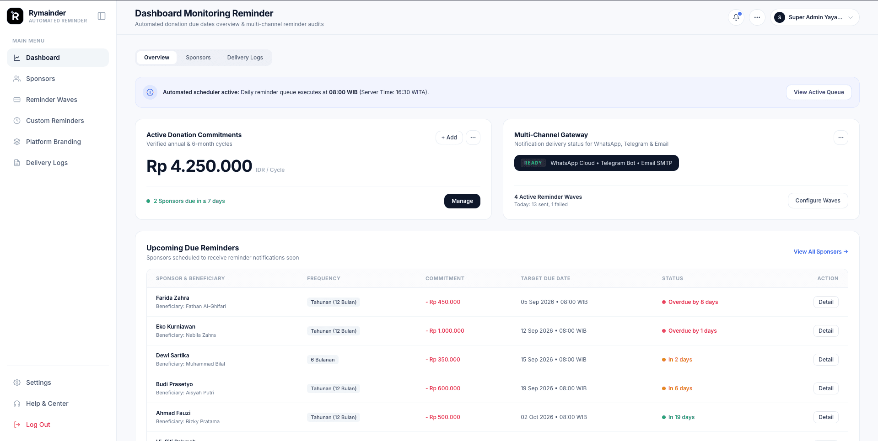Click the '6 Bulanan' frequency tag
878x441 pixels.
(x=323, y=360)
